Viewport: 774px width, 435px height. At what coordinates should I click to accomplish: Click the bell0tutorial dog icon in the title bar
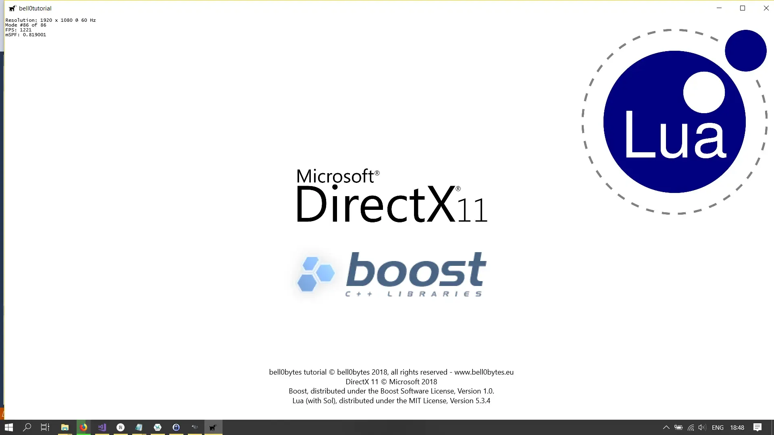(x=12, y=8)
